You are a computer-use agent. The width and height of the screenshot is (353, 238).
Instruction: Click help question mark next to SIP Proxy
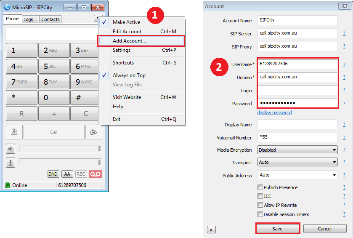[x=344, y=46]
